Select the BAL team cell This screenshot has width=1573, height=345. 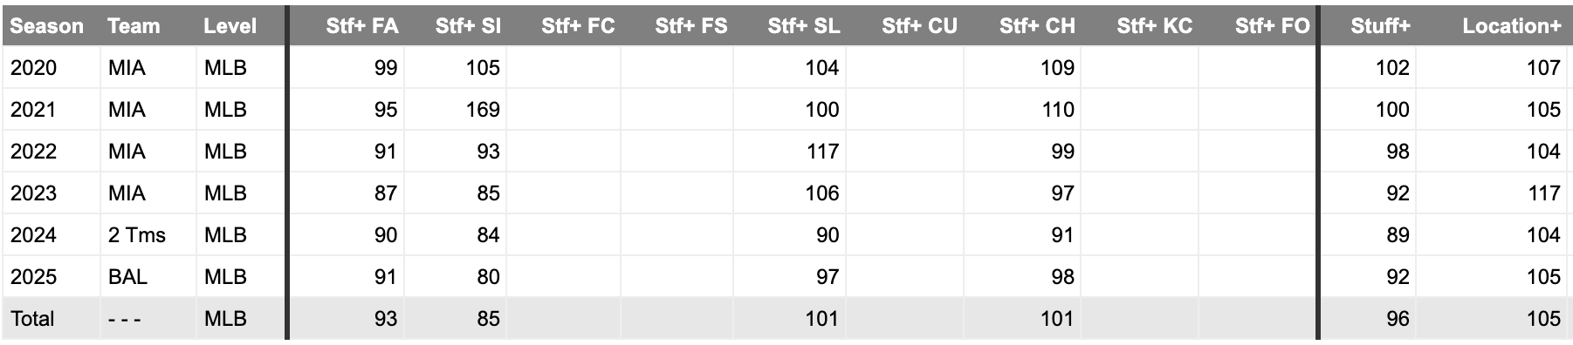[x=127, y=277]
